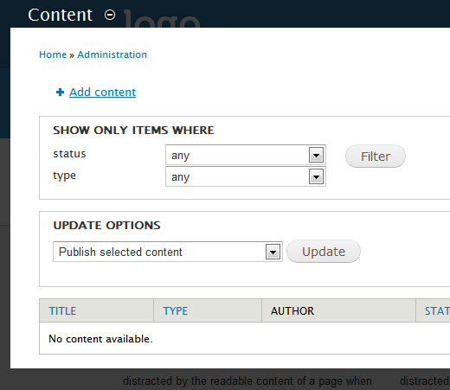
Task: Click the type dropdown arrow button
Action: tap(316, 176)
